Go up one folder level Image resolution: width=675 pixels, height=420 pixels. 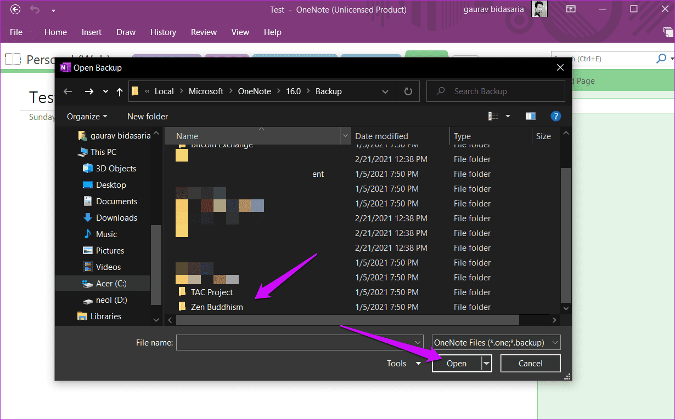(x=120, y=91)
